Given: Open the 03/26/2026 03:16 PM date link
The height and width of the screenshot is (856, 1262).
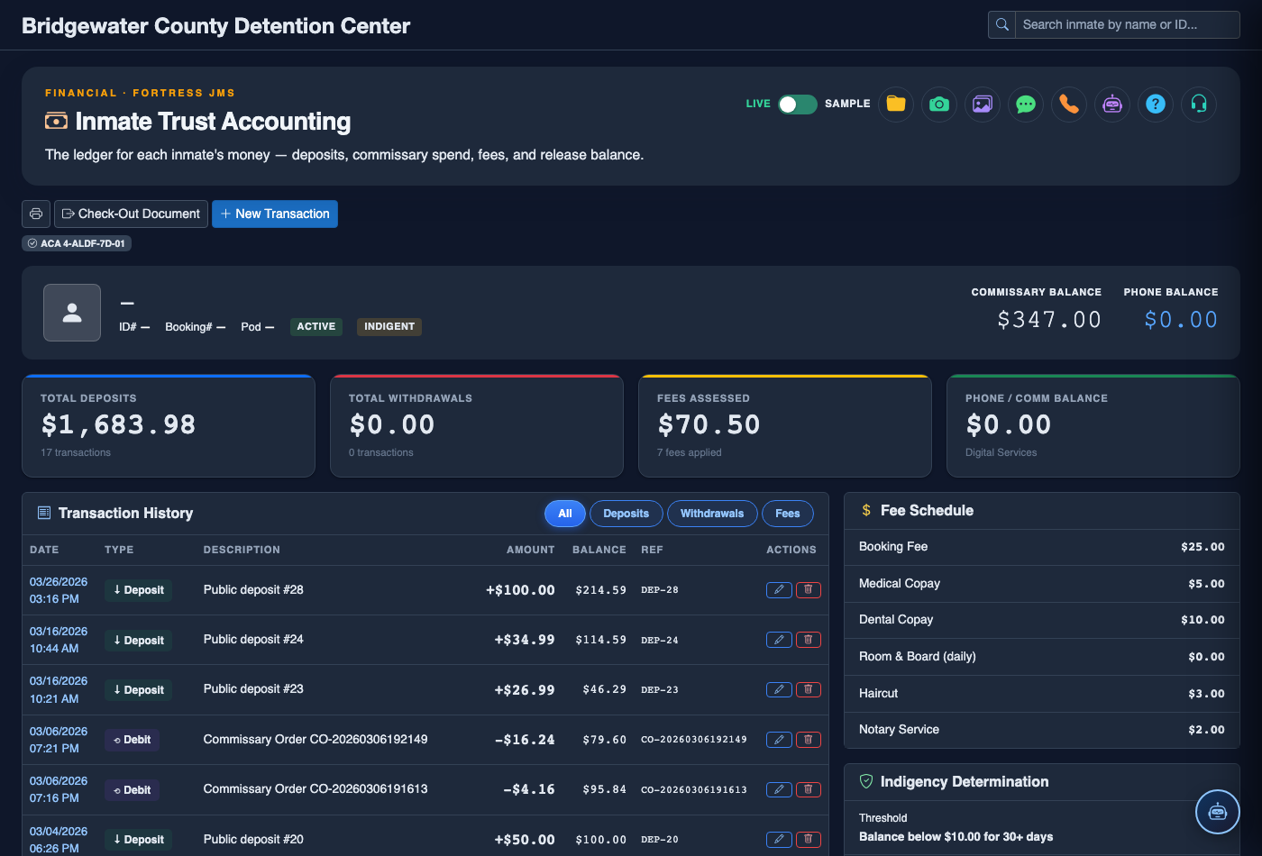Looking at the screenshot, I should (59, 590).
